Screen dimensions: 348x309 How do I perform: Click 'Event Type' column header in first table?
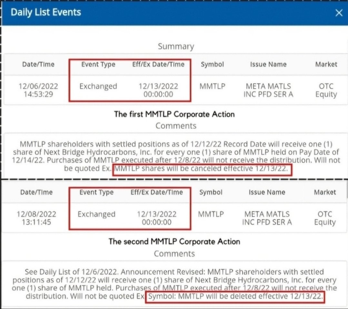coord(98,65)
